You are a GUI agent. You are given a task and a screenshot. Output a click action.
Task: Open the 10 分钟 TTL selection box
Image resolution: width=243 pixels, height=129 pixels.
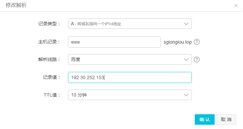tap(130, 95)
